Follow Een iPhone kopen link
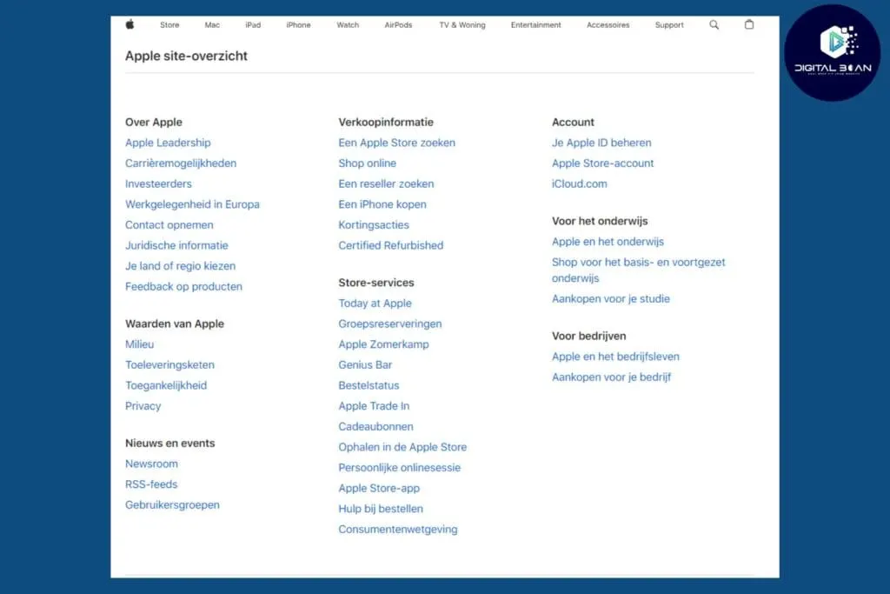 (382, 204)
